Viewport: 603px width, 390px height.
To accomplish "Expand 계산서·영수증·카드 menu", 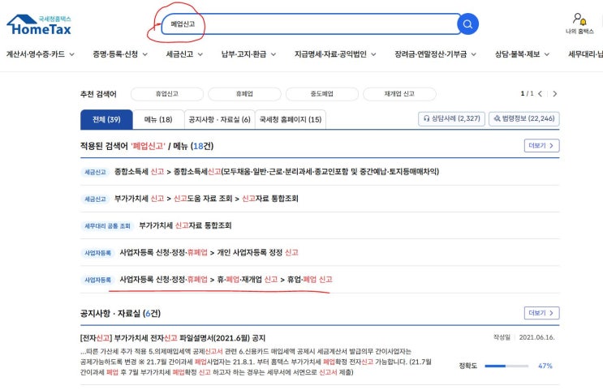I will coord(41,54).
